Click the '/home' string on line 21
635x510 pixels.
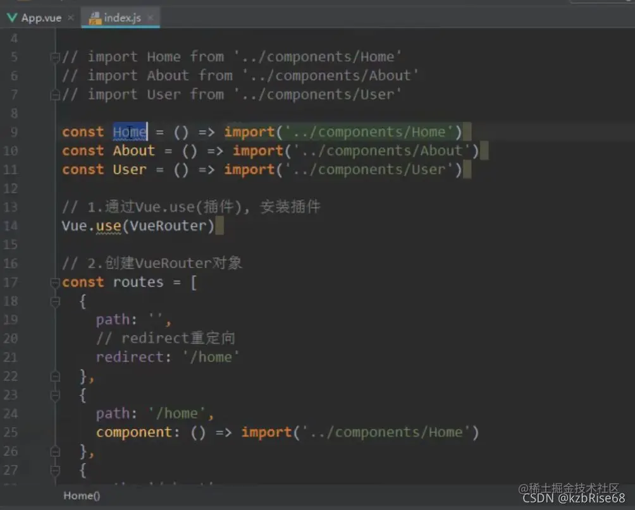tap(211, 358)
